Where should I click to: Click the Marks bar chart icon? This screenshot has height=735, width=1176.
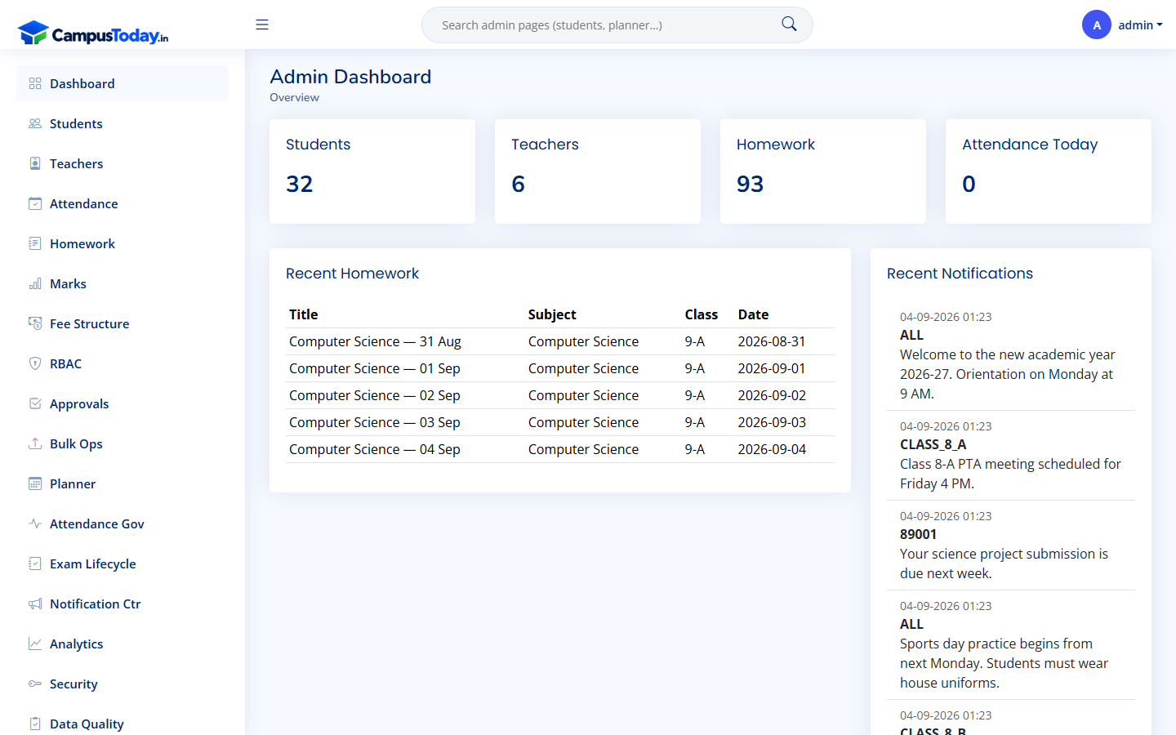click(x=35, y=283)
